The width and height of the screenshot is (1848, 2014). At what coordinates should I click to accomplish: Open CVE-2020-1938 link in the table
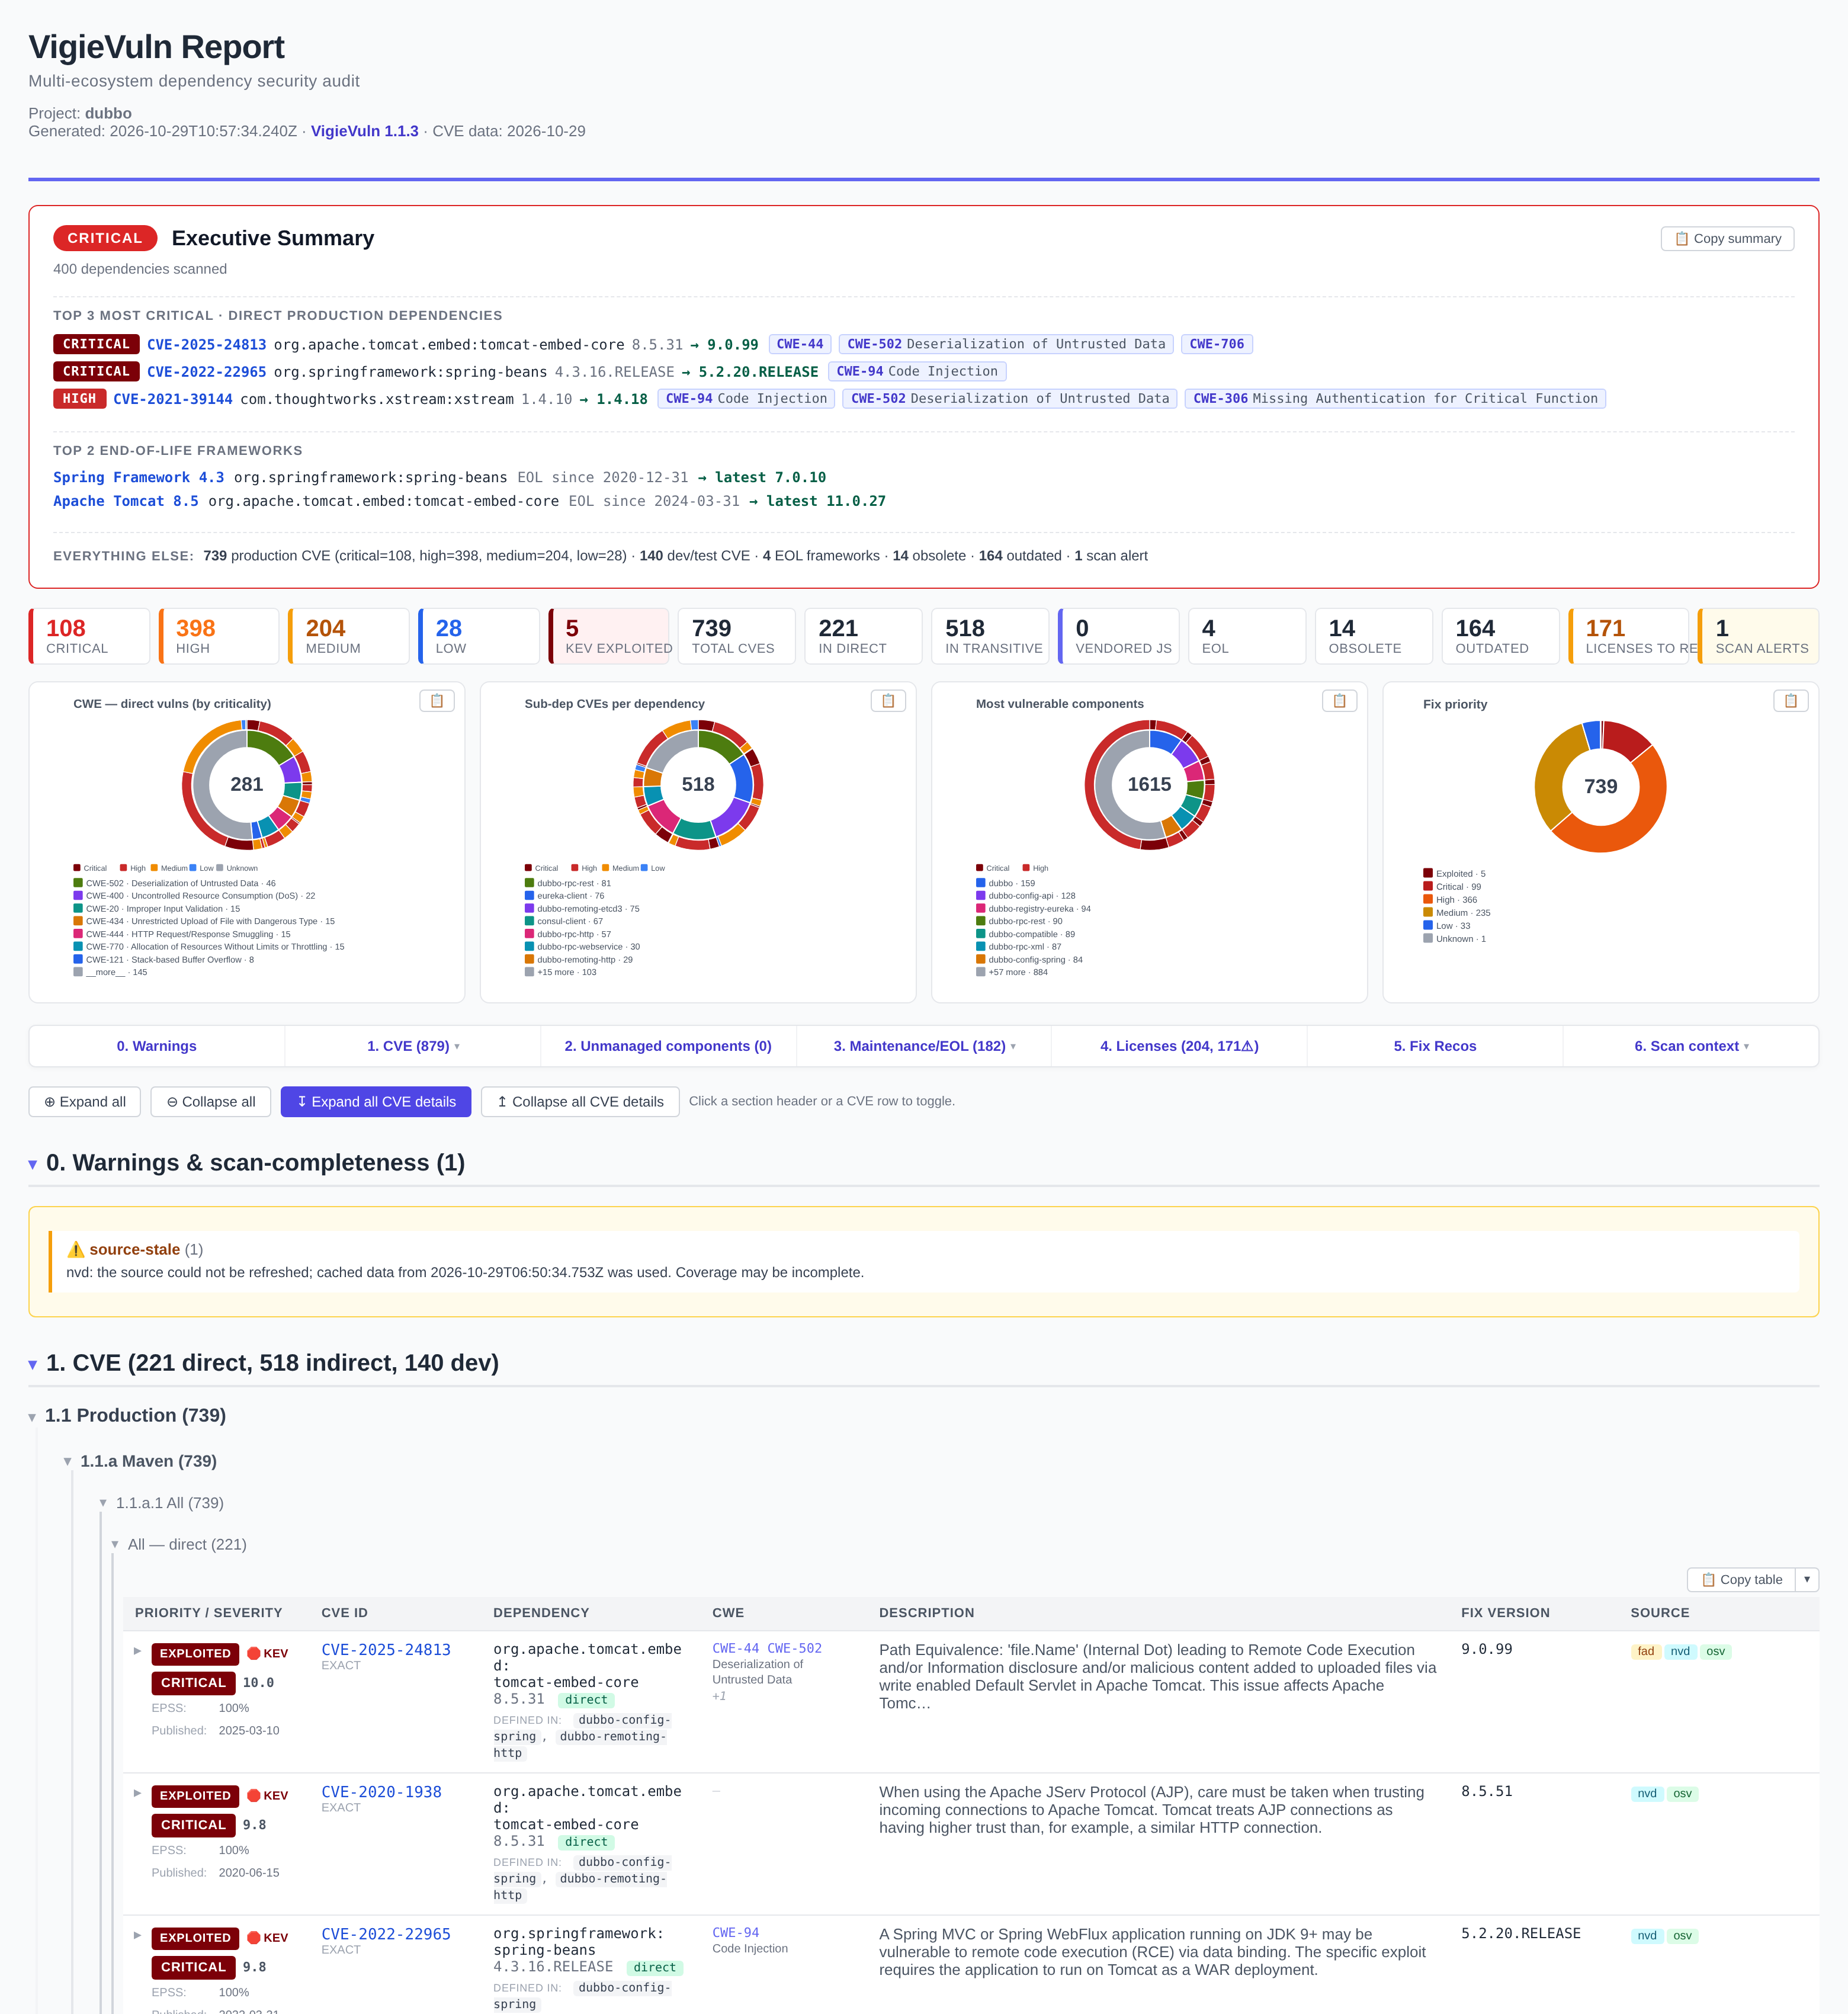(x=381, y=1792)
